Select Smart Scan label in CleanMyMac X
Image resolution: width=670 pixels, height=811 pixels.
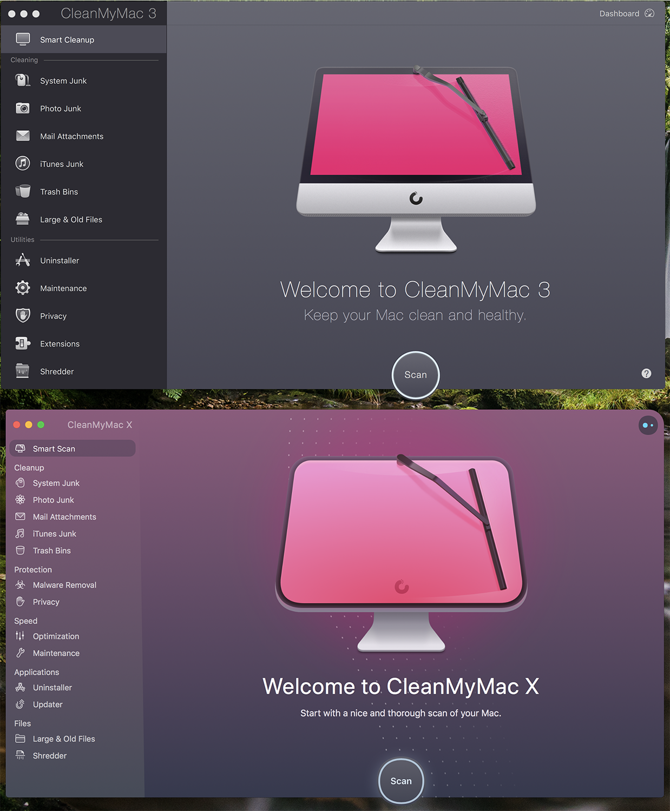[x=54, y=449]
